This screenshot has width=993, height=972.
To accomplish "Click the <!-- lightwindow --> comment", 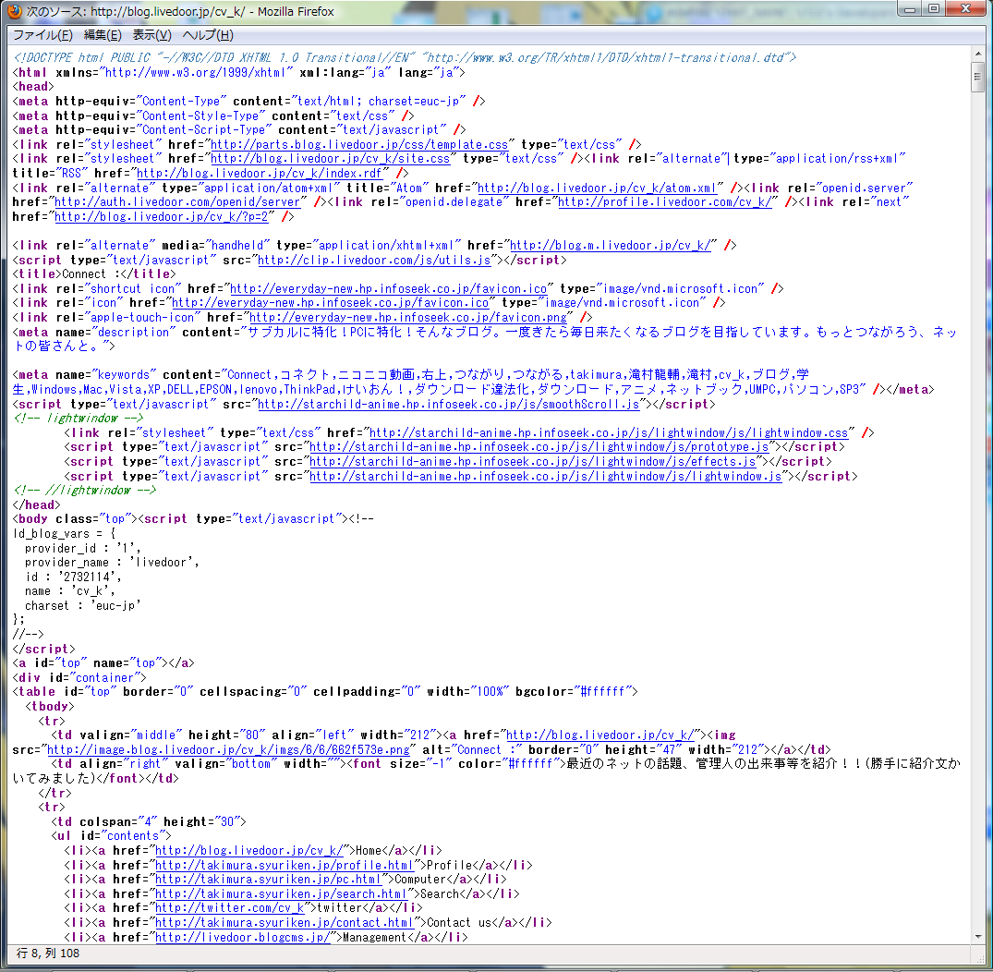I will click(x=78, y=419).
